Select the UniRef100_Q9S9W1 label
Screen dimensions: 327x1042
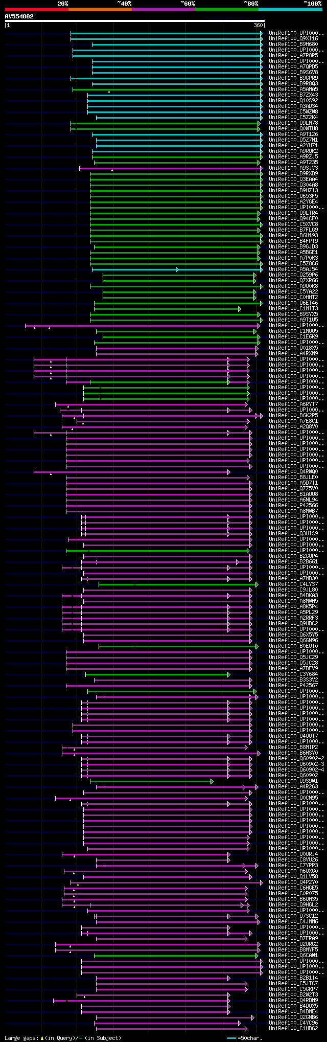pos(293,781)
